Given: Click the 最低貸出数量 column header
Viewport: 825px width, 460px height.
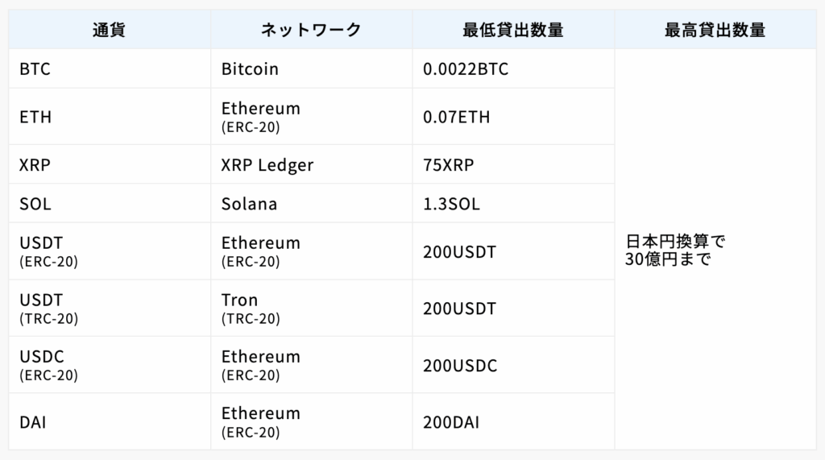Looking at the screenshot, I should pos(513,31).
